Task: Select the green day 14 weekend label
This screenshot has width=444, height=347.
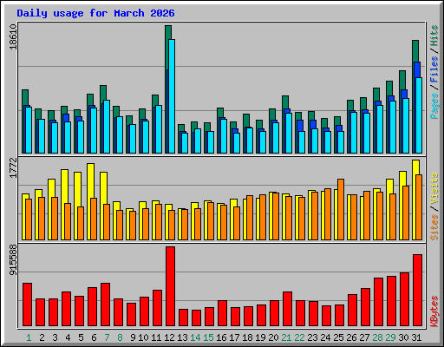Action: [195, 337]
